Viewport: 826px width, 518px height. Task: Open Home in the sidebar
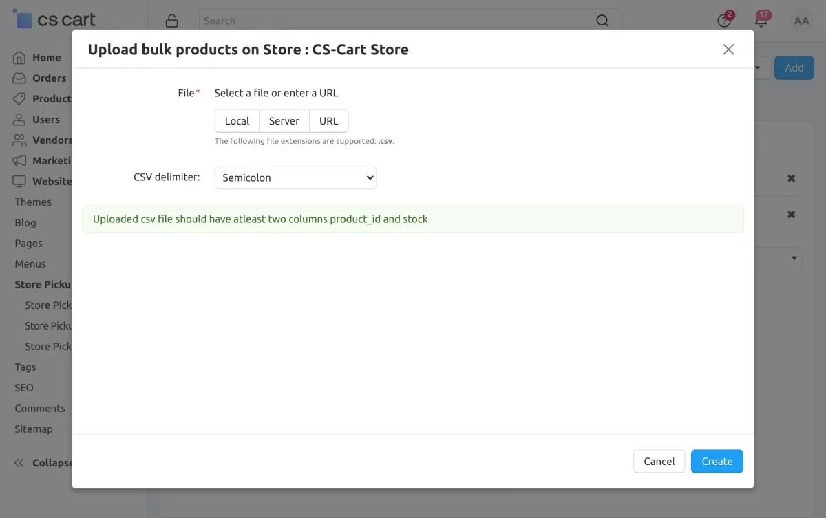[x=46, y=58]
